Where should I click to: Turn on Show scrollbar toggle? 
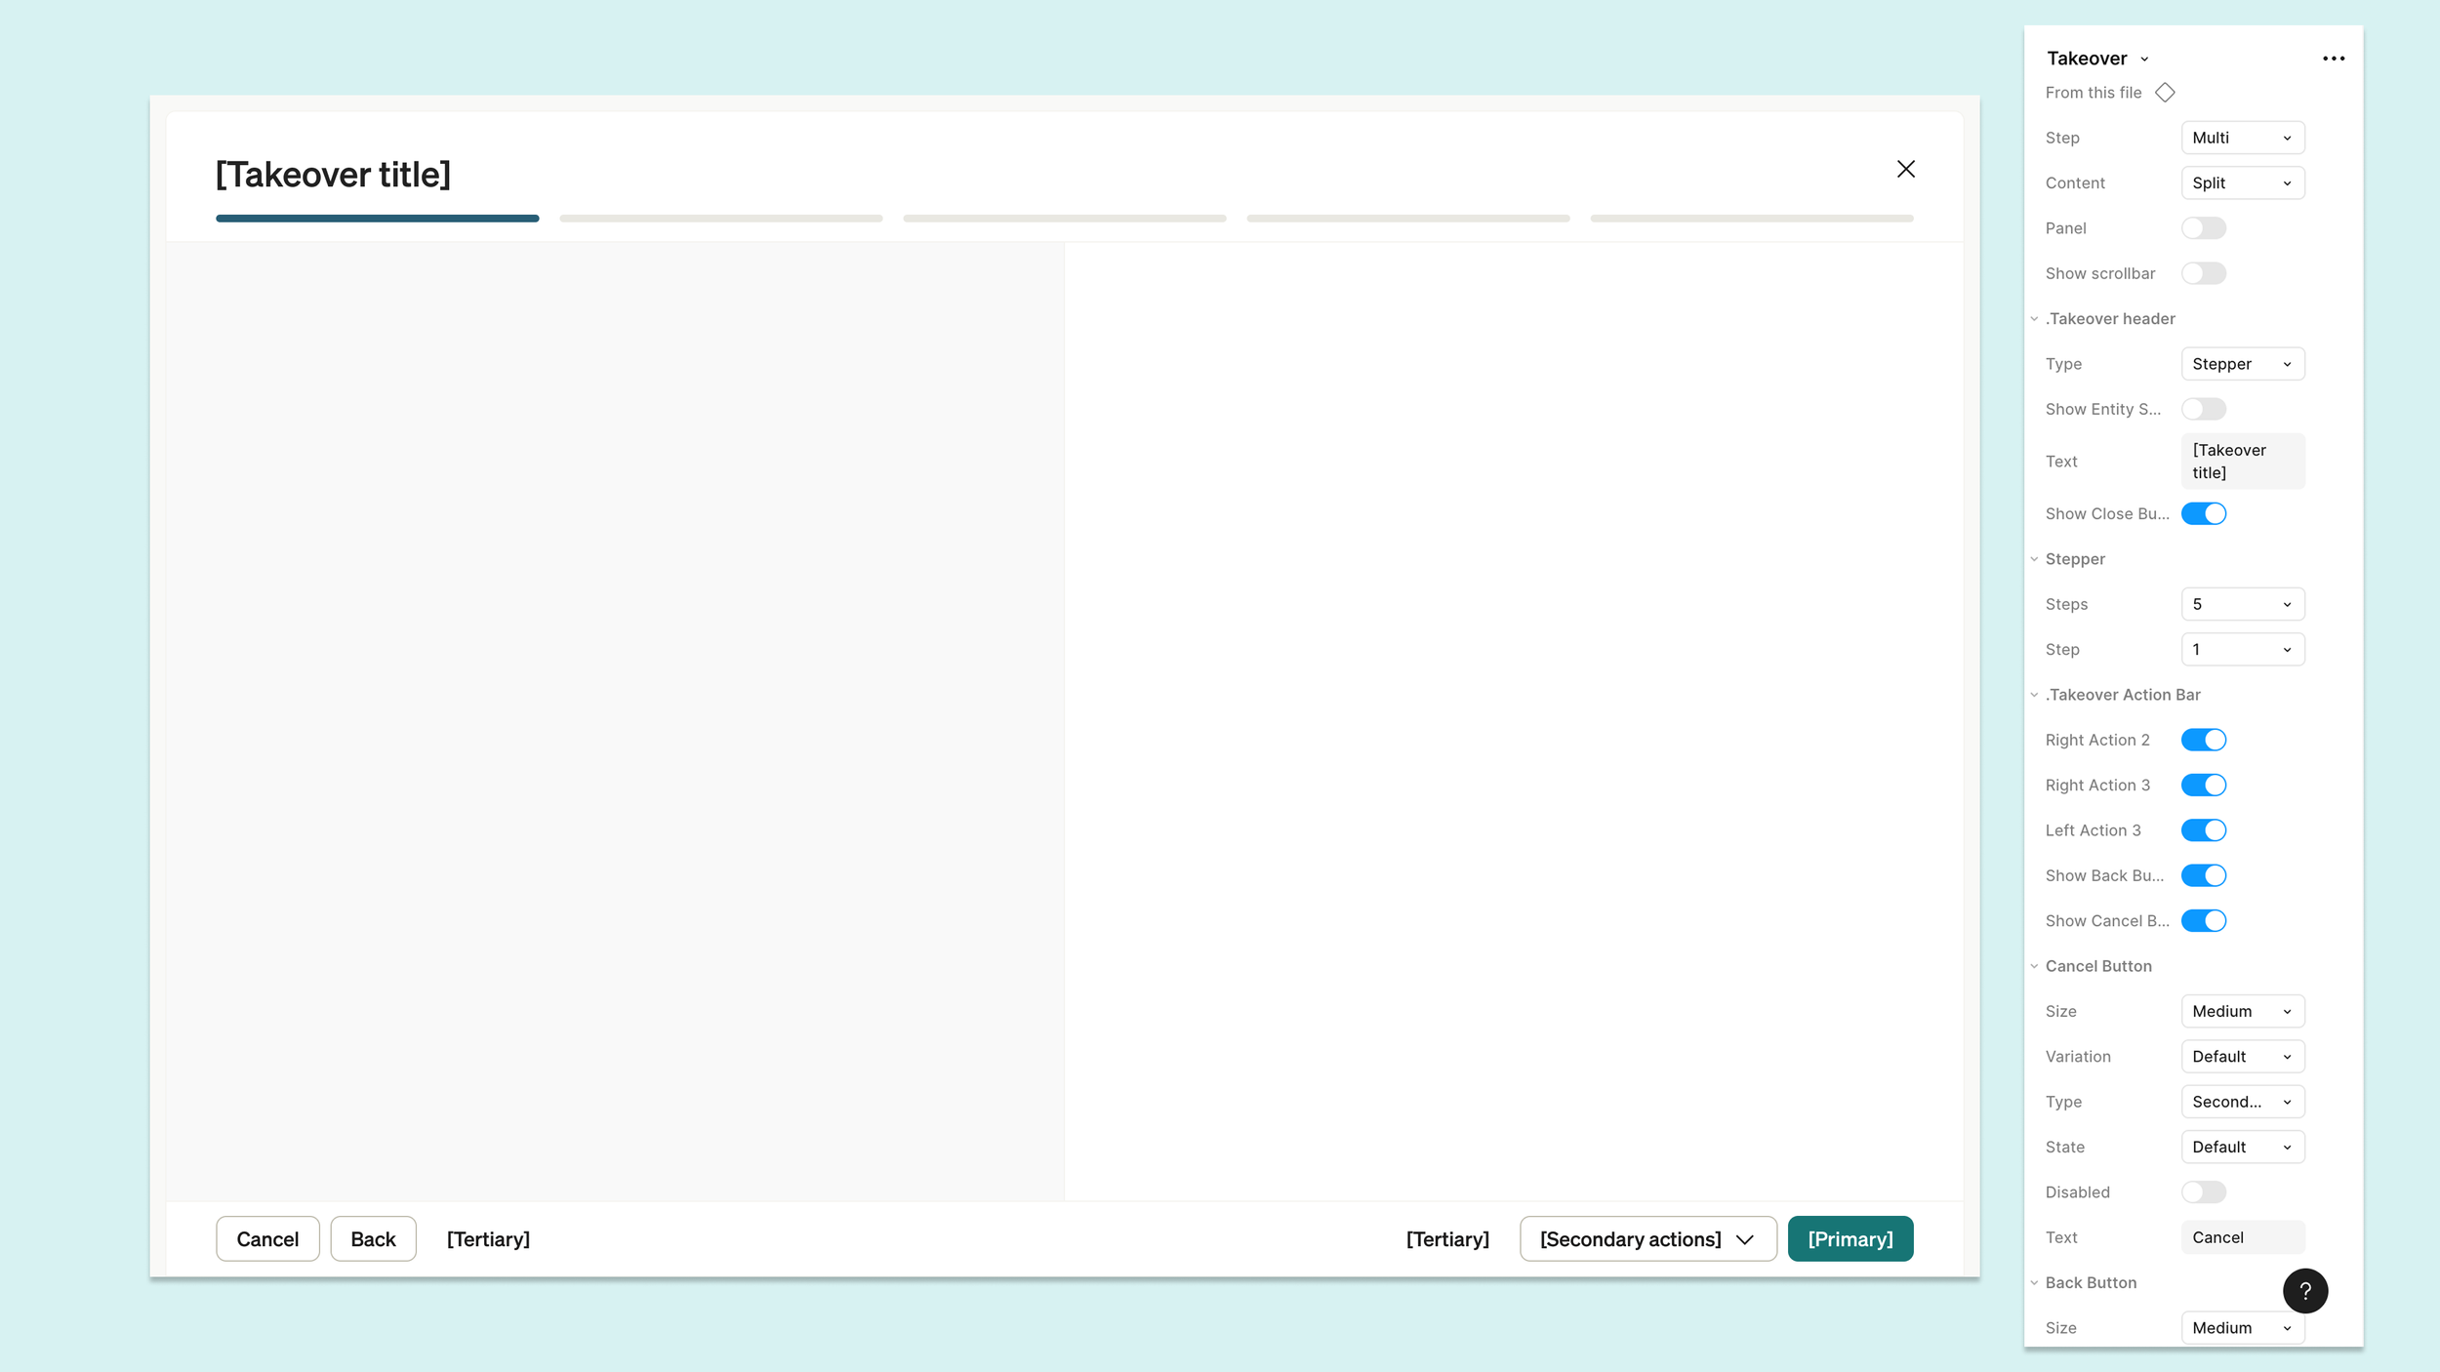2203,273
